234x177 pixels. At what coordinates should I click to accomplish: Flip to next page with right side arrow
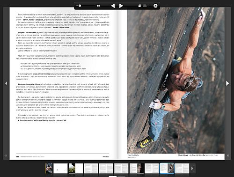pos(227,83)
